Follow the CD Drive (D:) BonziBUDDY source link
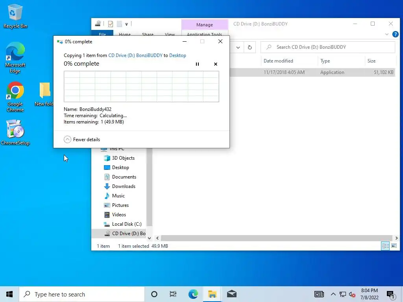 (x=135, y=55)
